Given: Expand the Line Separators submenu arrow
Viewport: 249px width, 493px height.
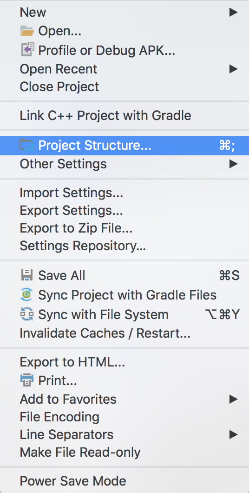Looking at the screenshot, I should pos(233,434).
